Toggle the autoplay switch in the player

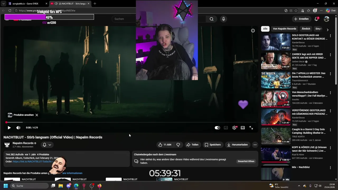pyautogui.click(x=217, y=128)
